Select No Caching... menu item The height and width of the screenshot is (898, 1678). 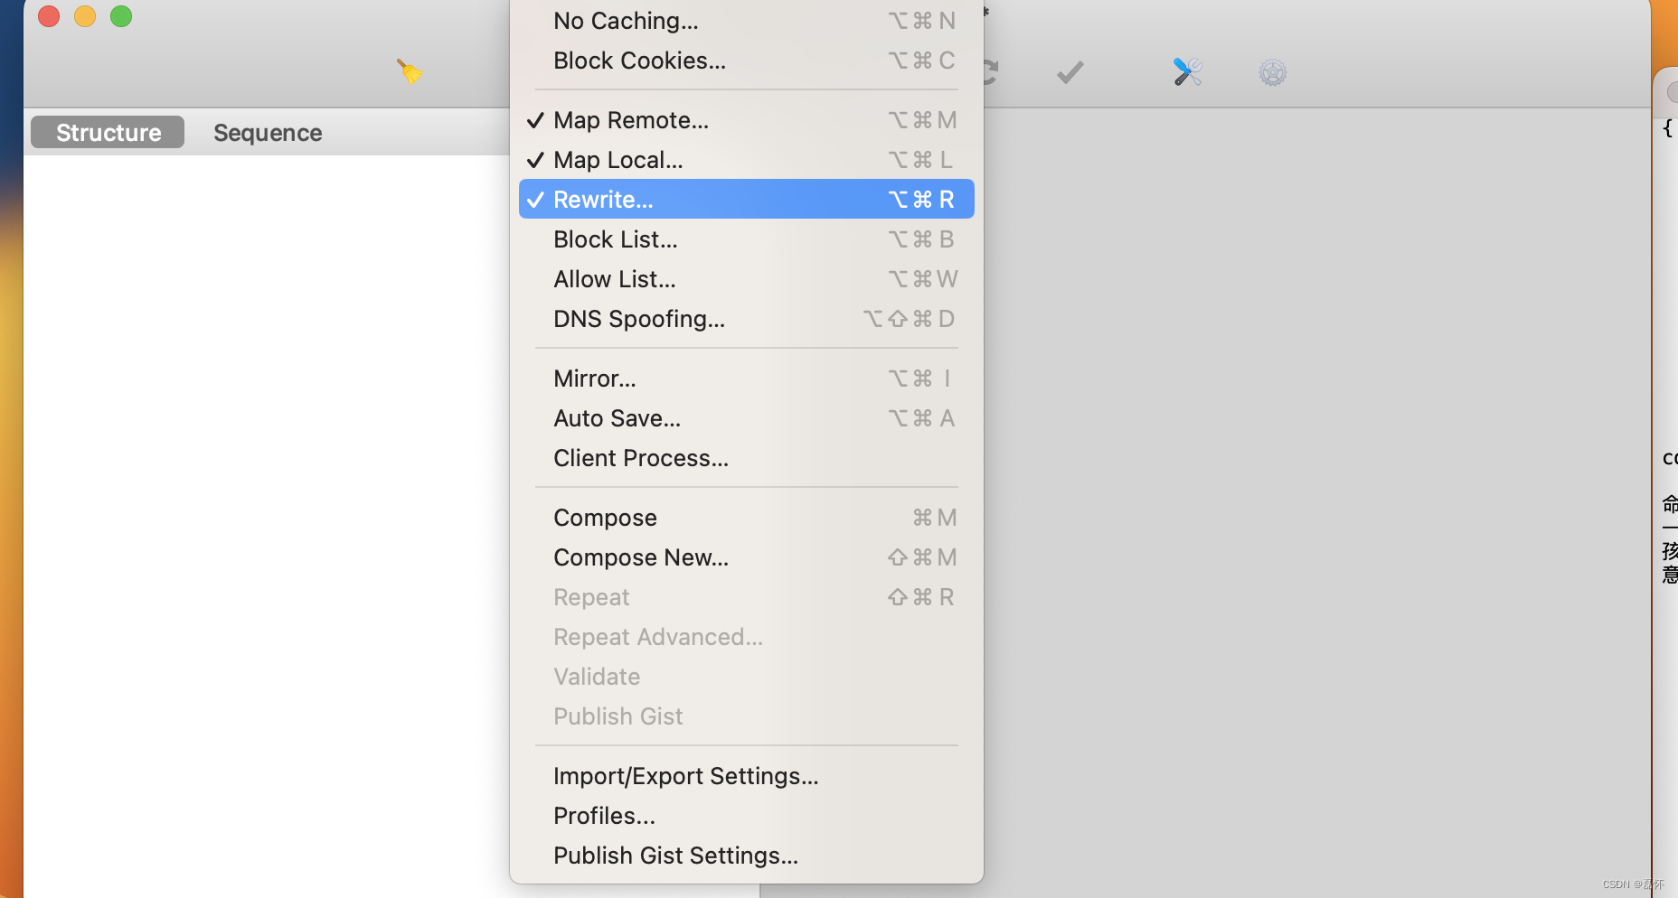[746, 21]
